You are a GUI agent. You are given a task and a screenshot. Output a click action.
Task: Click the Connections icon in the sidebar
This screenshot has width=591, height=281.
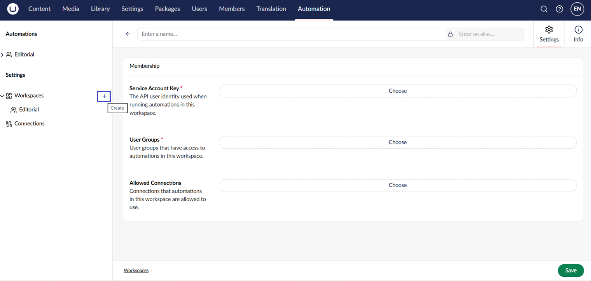point(9,124)
